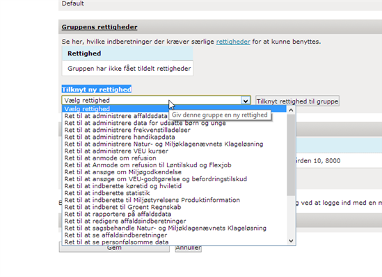Select 'Ret til at anmode om refusion'
The width and height of the screenshot is (382, 277).
pyautogui.click(x=175, y=158)
